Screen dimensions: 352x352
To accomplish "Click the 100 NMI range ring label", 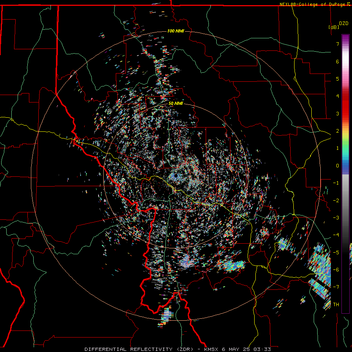I will tap(176, 31).
